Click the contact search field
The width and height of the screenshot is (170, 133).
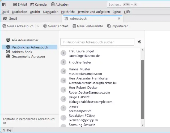point(97,42)
